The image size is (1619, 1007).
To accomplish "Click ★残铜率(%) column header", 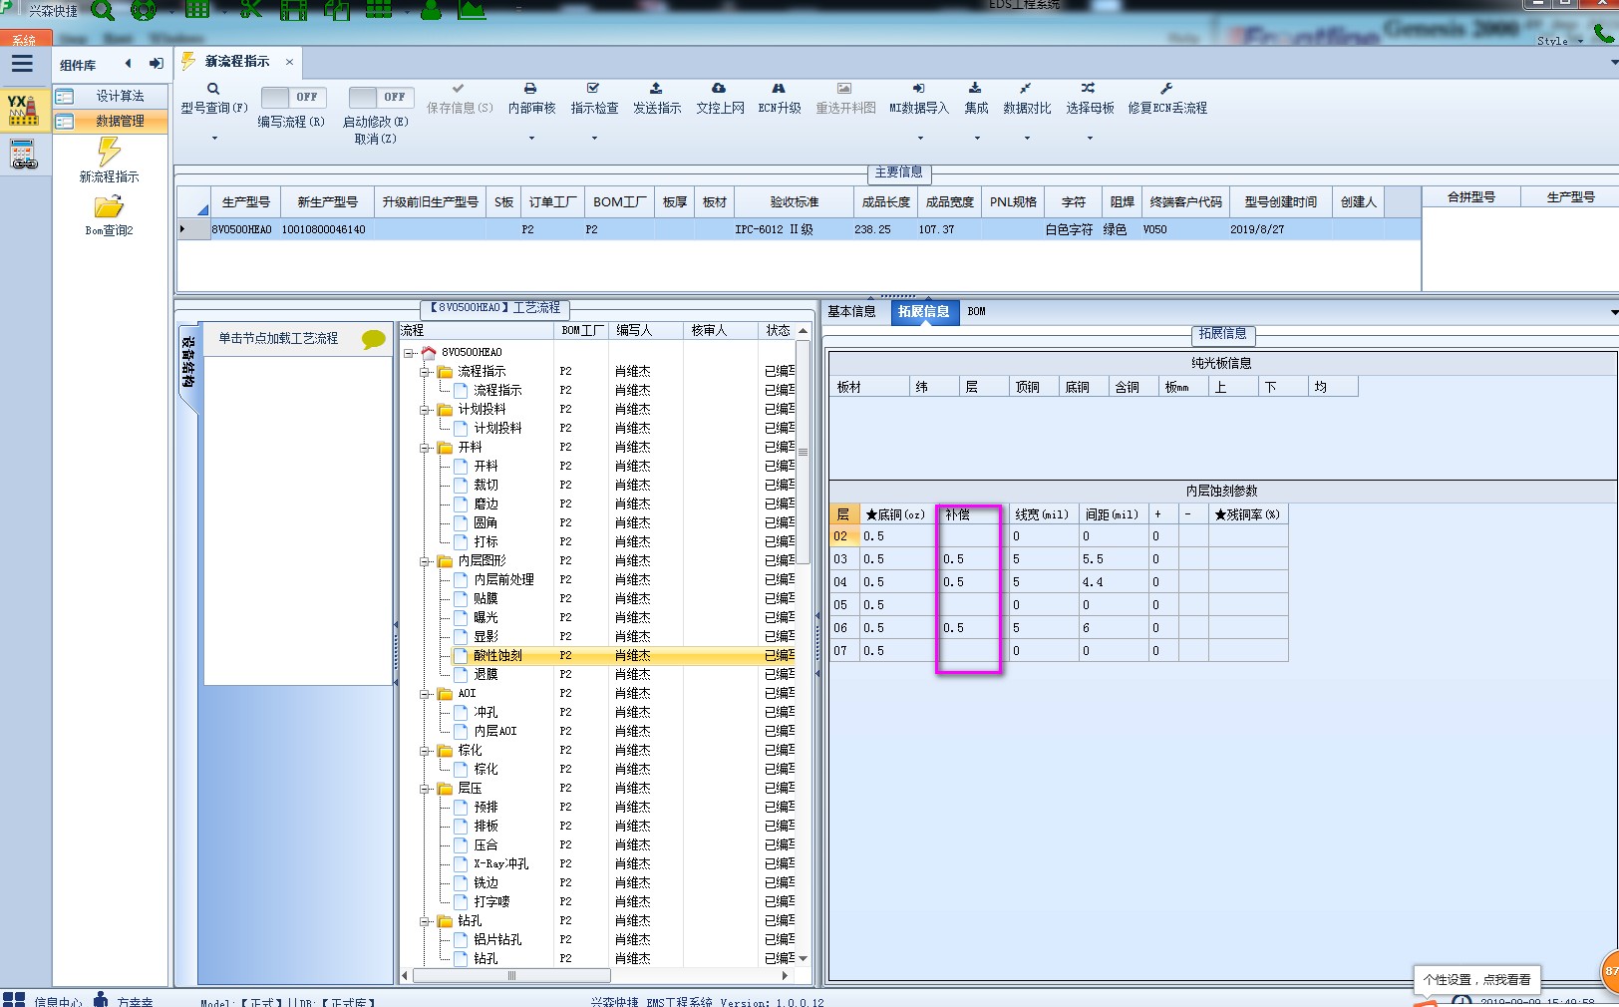I will (x=1247, y=515).
